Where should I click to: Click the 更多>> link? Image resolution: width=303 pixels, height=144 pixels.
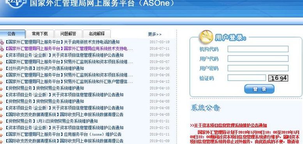[x=155, y=34]
